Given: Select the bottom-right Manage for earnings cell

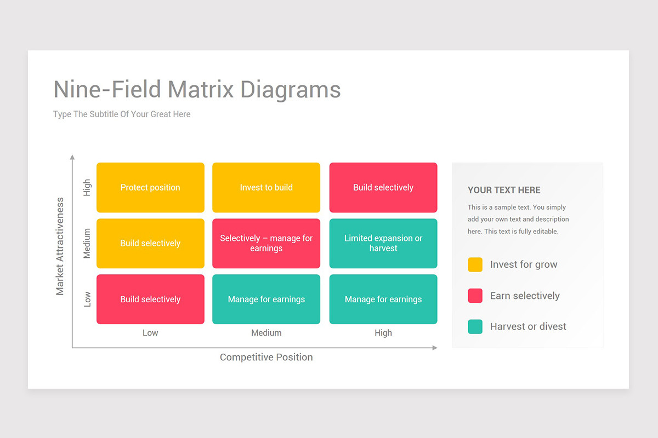Looking at the screenshot, I should [x=383, y=299].
